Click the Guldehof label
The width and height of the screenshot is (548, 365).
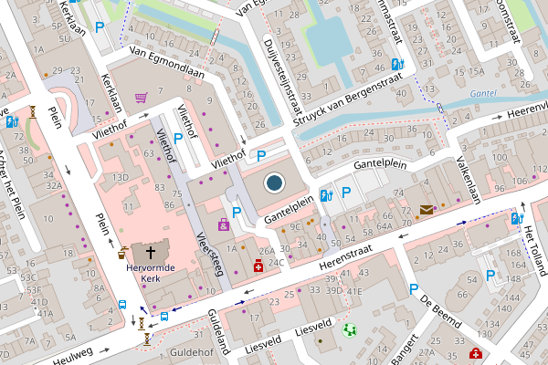tap(192, 352)
